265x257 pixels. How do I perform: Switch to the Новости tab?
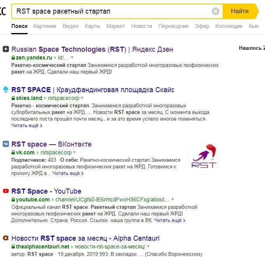coord(141,26)
